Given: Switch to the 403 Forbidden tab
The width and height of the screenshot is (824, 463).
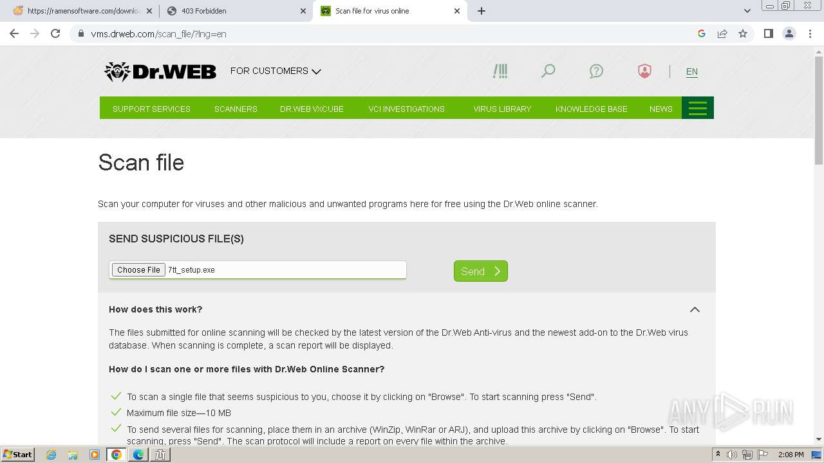Looking at the screenshot, I should (x=236, y=11).
